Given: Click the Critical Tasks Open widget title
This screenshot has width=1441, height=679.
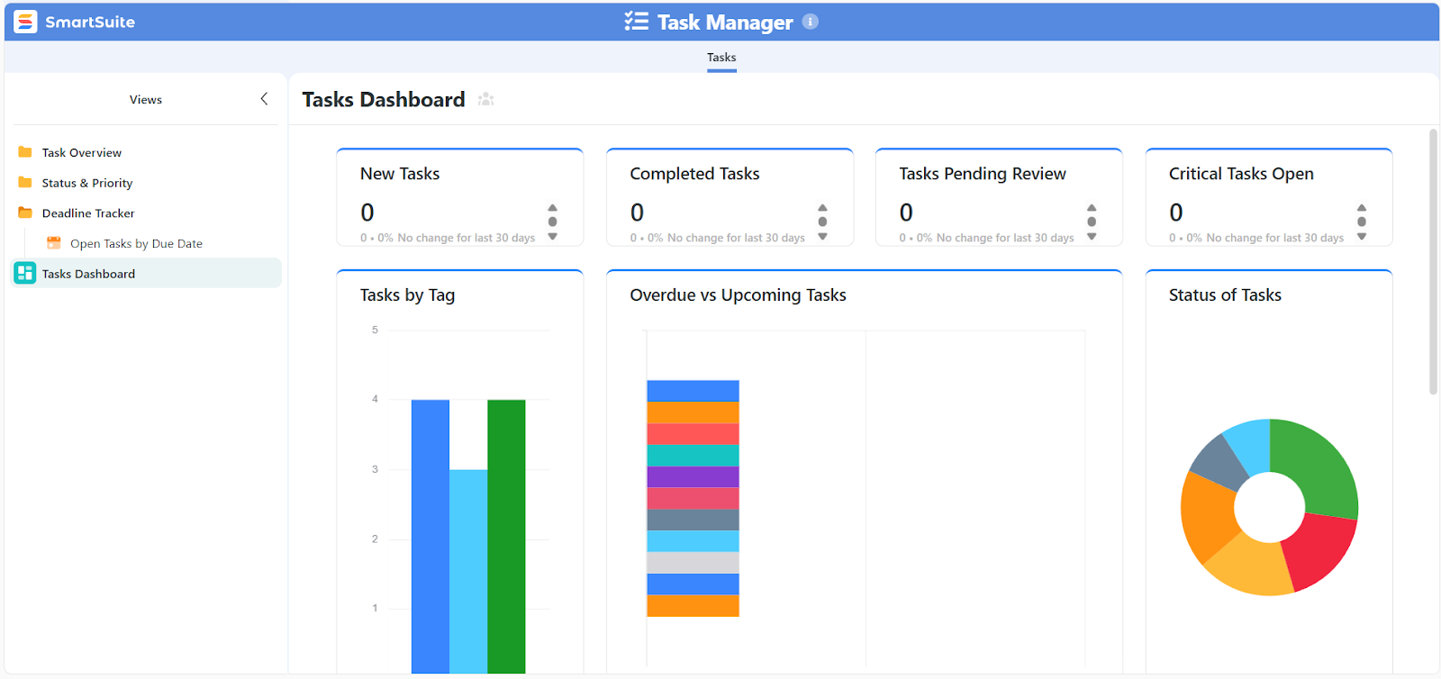Looking at the screenshot, I should pyautogui.click(x=1241, y=174).
